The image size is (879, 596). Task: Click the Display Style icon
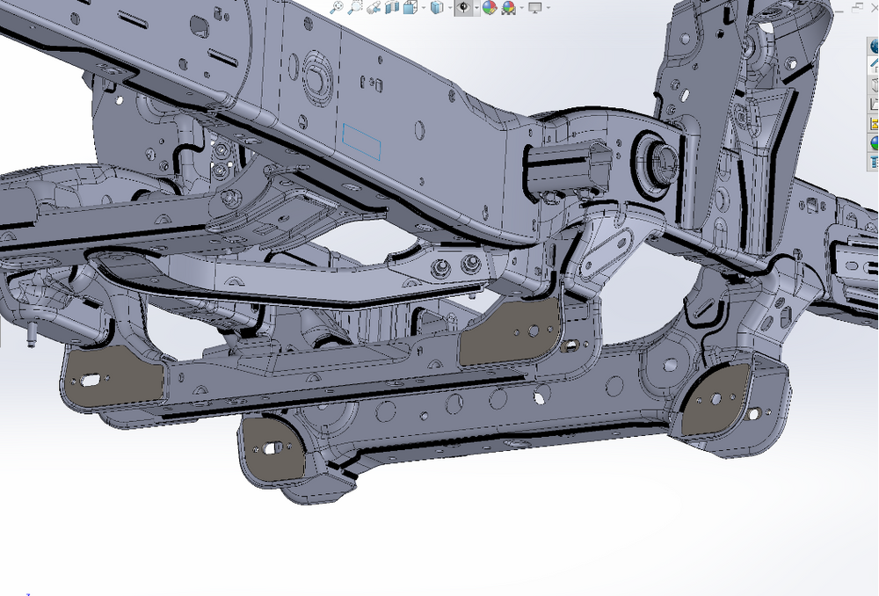pos(437,8)
